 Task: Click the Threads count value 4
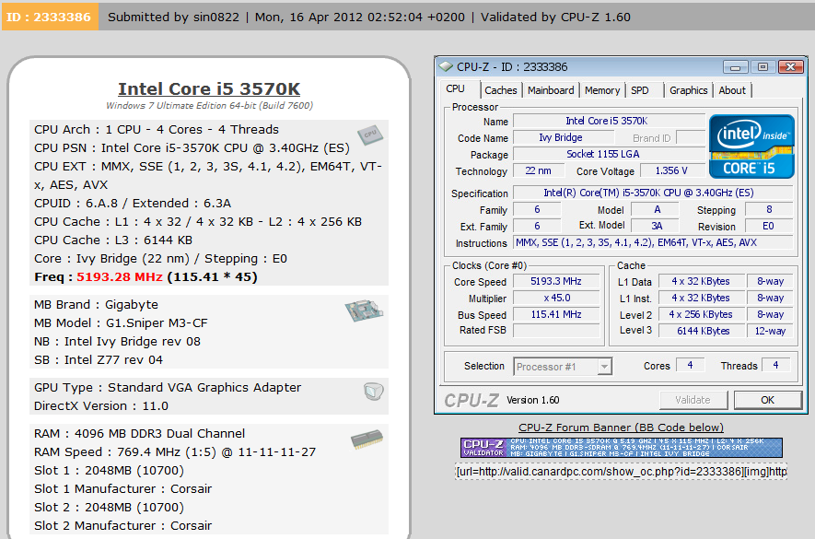tap(776, 365)
